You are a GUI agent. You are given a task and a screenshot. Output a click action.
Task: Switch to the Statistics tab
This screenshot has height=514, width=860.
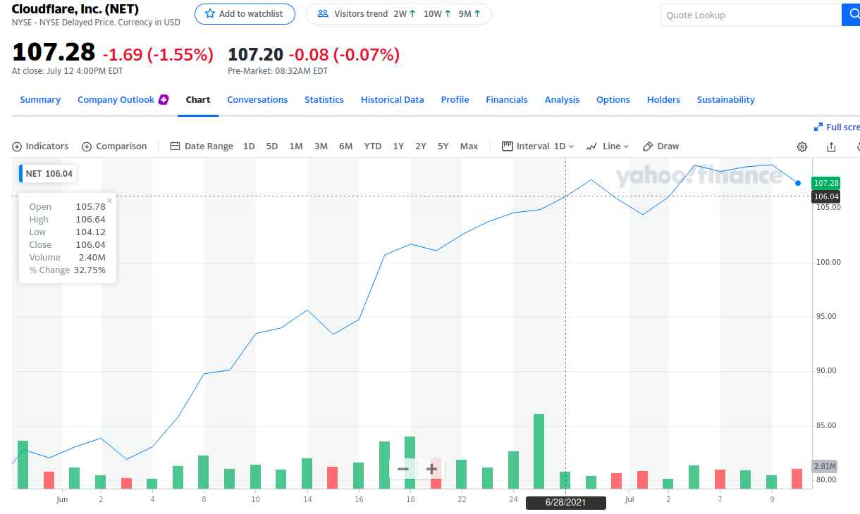pos(324,100)
